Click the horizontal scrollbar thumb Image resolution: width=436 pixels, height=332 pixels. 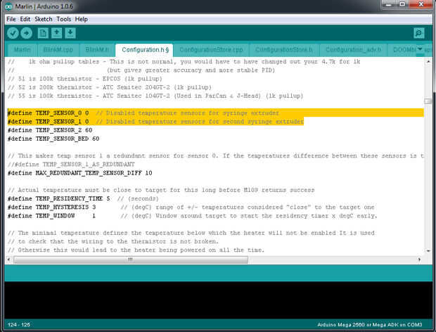pyautogui.click(x=131, y=260)
